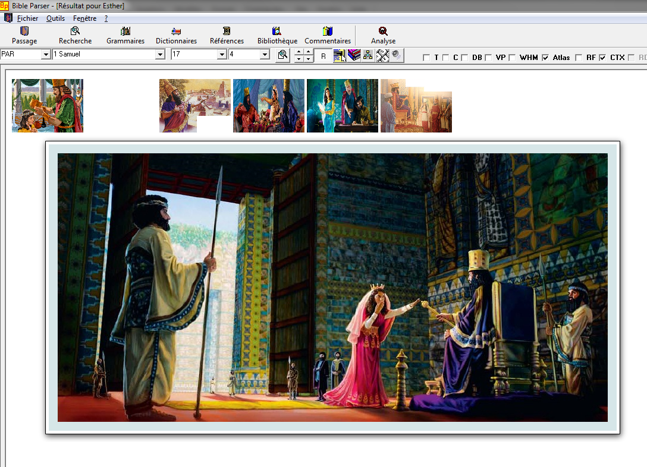Enable the WHM checkbox
Viewport: 647px width, 467px height.
coord(512,58)
